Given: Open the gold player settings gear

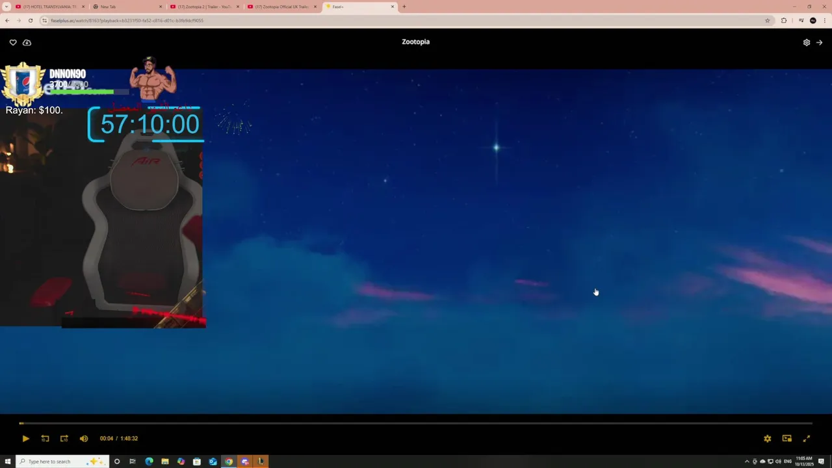Looking at the screenshot, I should (x=768, y=439).
